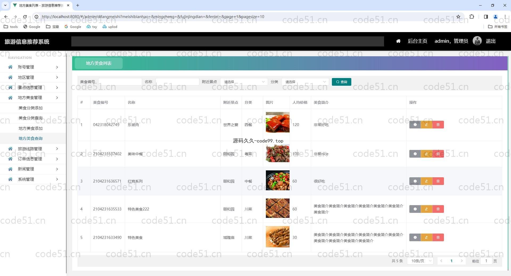The height and width of the screenshot is (276, 511).
Task: Select page 1 in pagination
Action: pyautogui.click(x=451, y=261)
